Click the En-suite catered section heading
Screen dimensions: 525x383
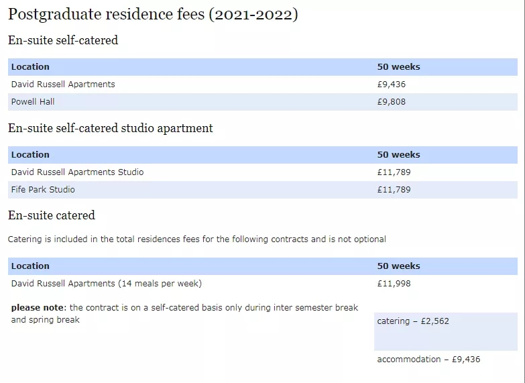click(52, 215)
